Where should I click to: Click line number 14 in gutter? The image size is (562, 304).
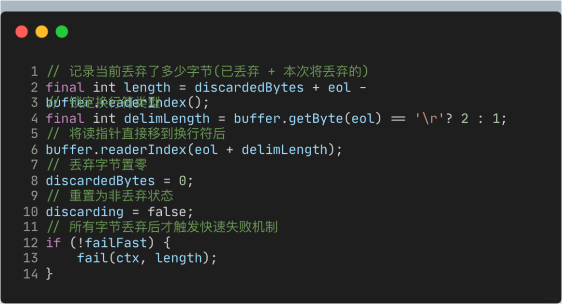[x=31, y=274]
